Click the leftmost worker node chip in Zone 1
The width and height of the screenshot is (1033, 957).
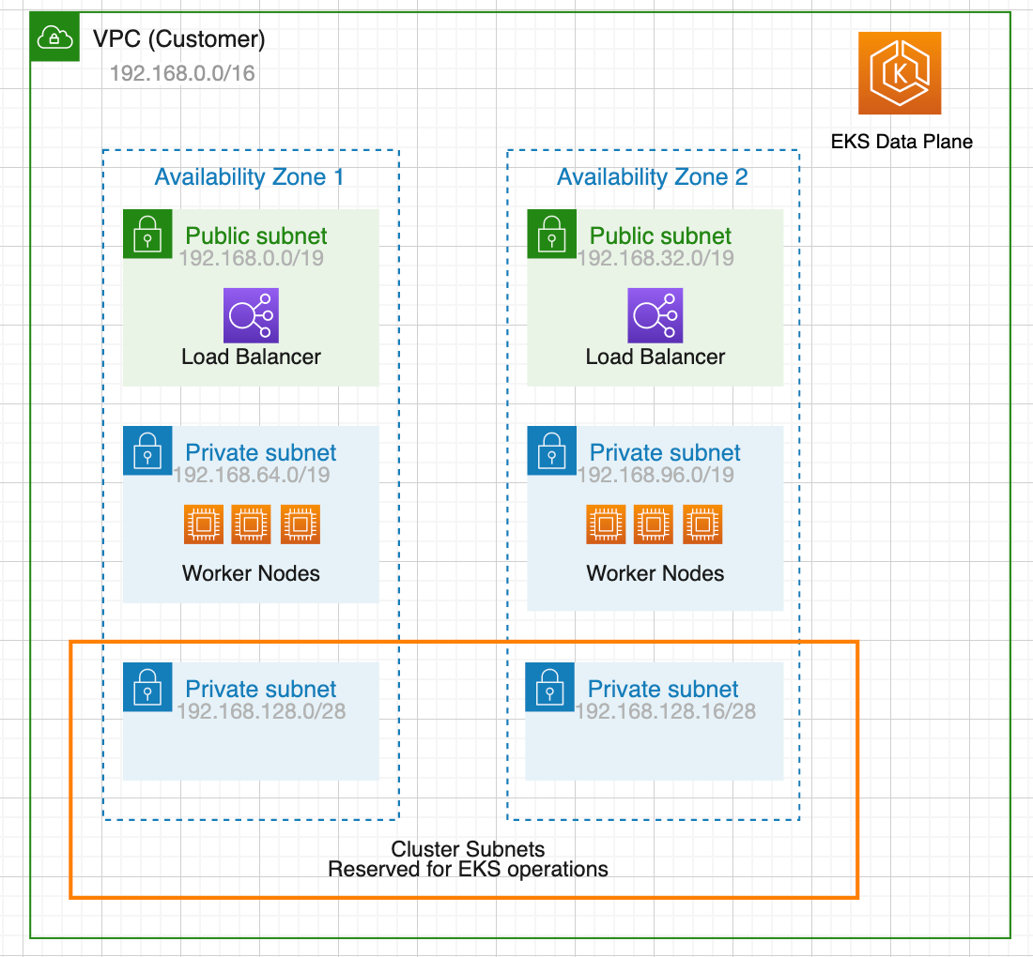point(202,524)
